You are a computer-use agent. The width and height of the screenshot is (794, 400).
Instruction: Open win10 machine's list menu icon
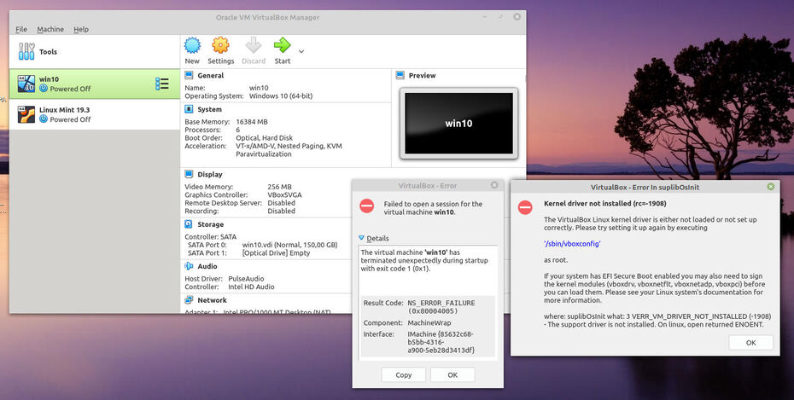click(162, 84)
